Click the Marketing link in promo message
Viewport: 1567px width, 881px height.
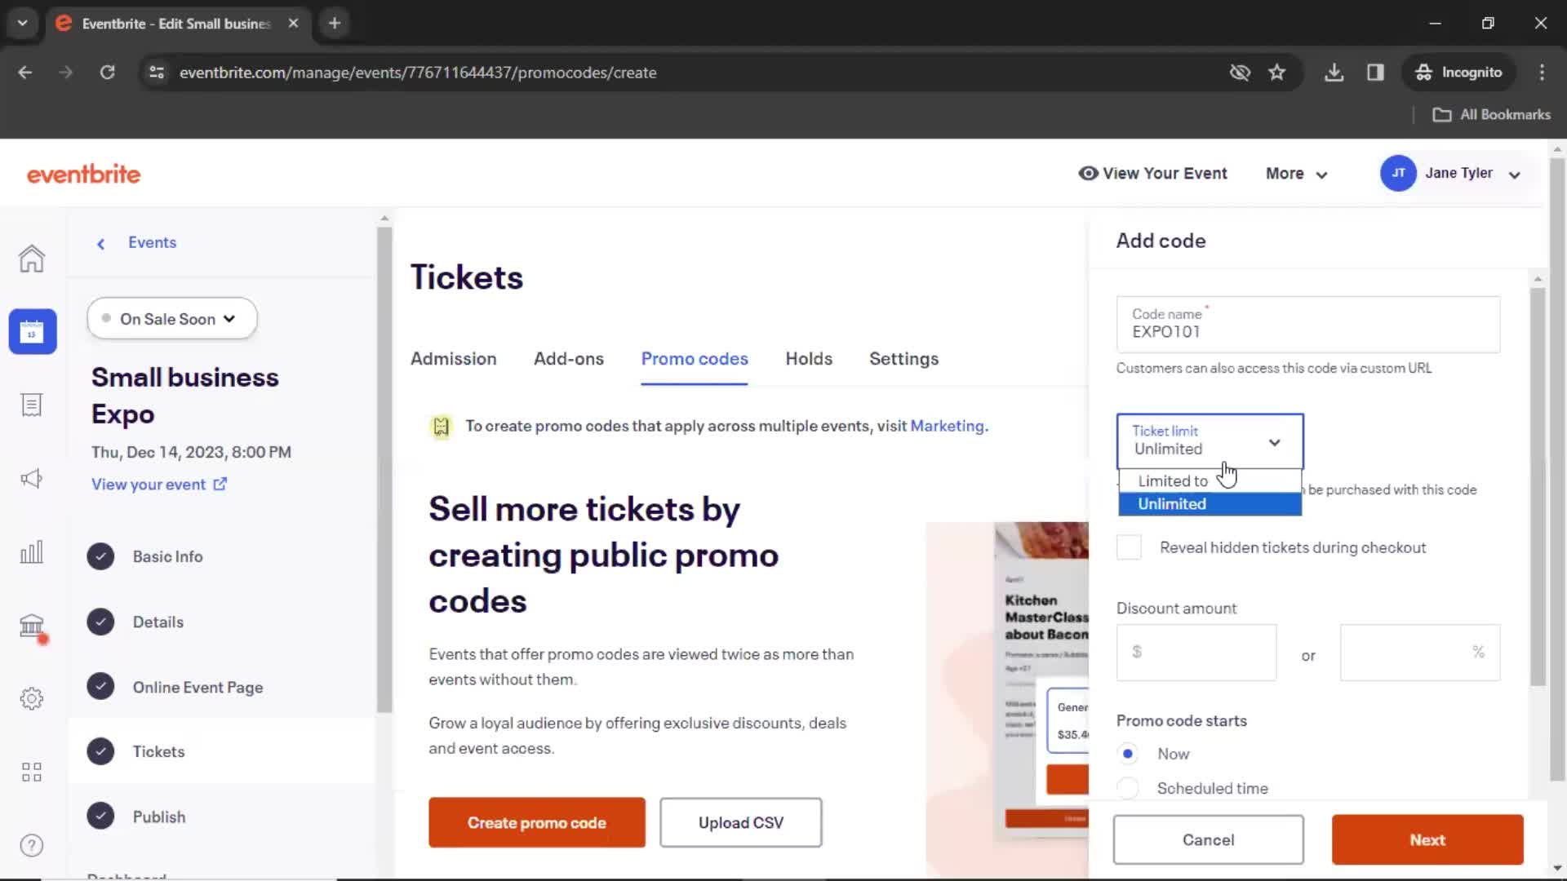tap(947, 426)
